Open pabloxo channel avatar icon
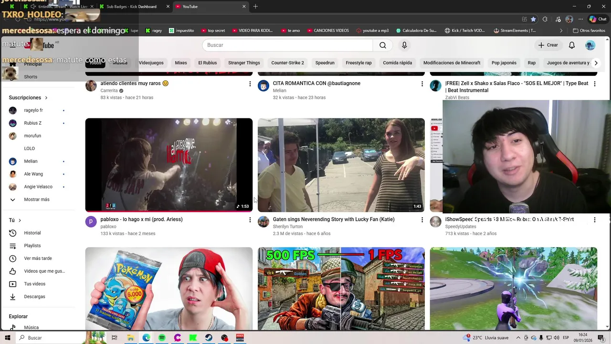The height and width of the screenshot is (344, 611). click(x=91, y=222)
